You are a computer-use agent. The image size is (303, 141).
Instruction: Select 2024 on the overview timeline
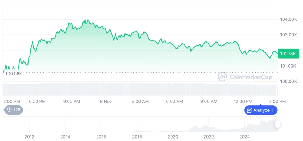[x=245, y=136]
